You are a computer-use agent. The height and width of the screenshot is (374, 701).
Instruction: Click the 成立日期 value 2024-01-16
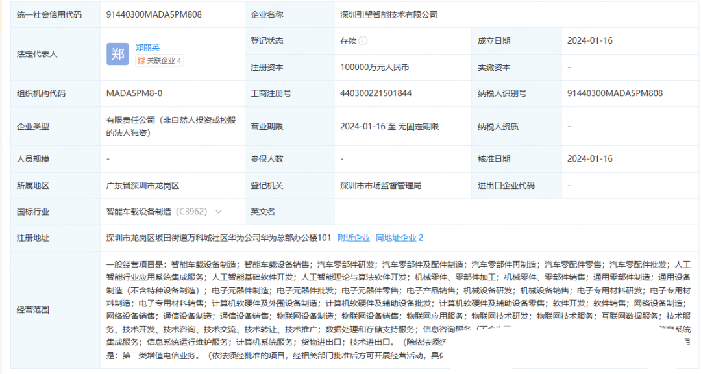[589, 40]
